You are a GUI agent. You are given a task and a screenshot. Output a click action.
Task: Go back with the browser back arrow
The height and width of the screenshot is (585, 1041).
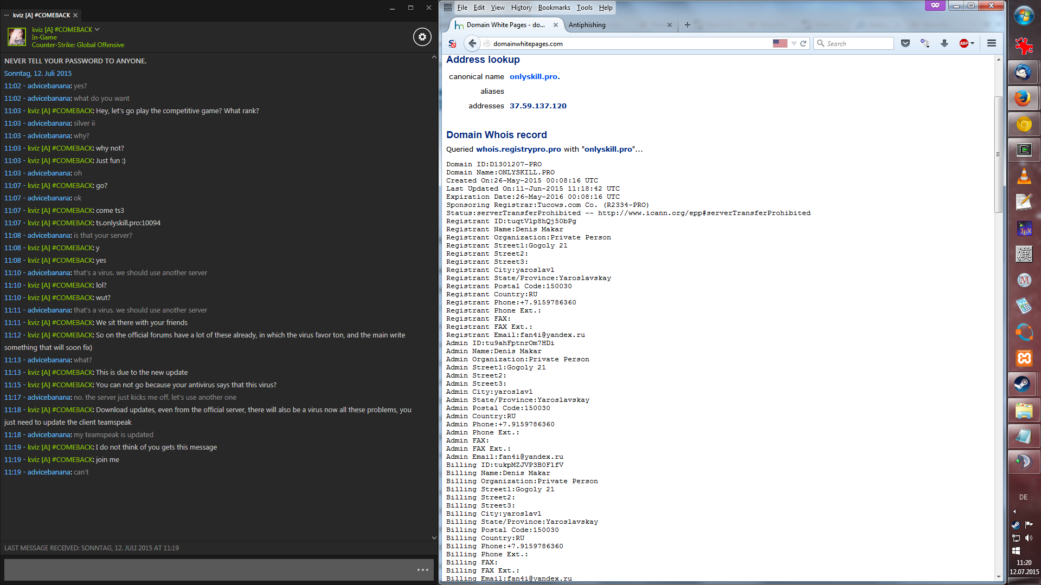[472, 43]
